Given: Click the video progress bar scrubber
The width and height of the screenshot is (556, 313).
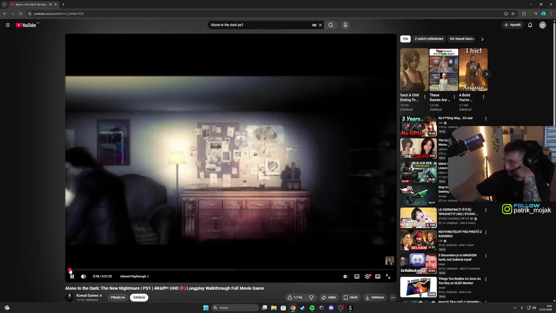Looking at the screenshot, I should pos(69,270).
